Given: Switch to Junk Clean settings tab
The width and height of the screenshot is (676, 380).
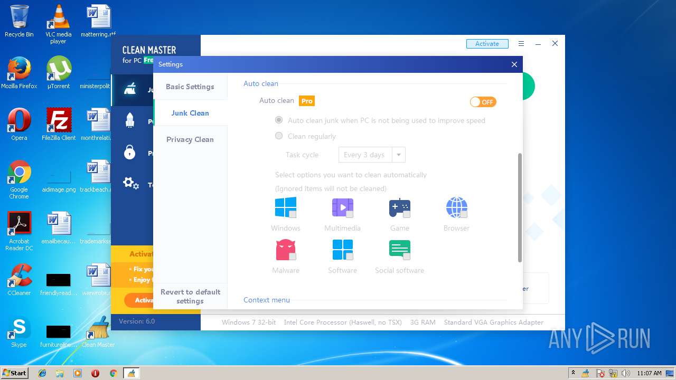Looking at the screenshot, I should pos(190,113).
